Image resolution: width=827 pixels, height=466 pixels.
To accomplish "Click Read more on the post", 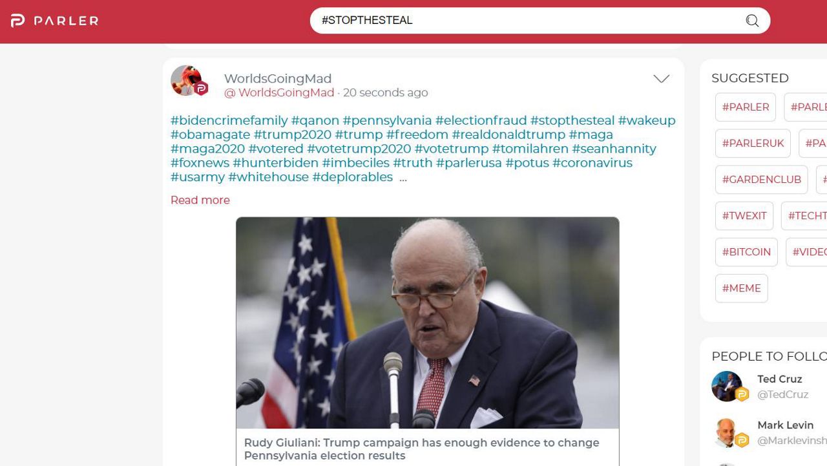I will pos(200,200).
